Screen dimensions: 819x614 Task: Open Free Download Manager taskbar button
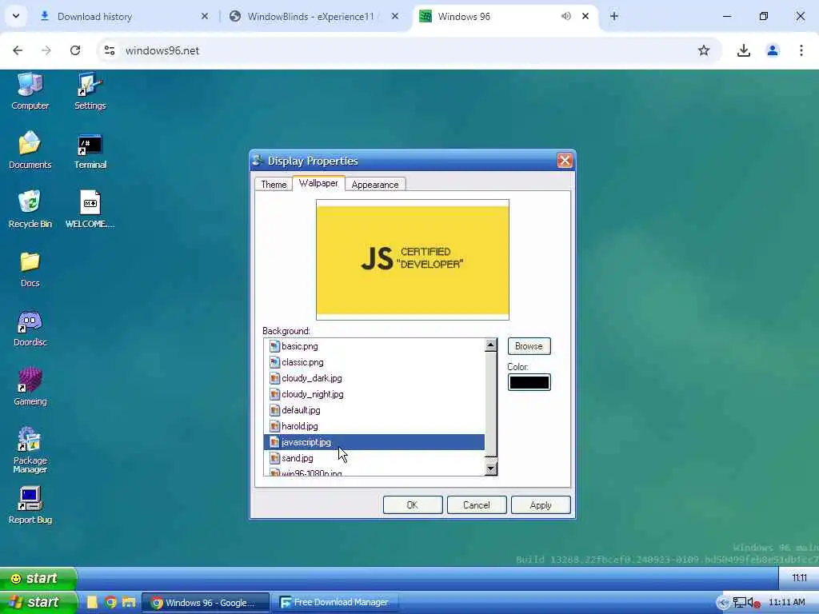click(337, 603)
